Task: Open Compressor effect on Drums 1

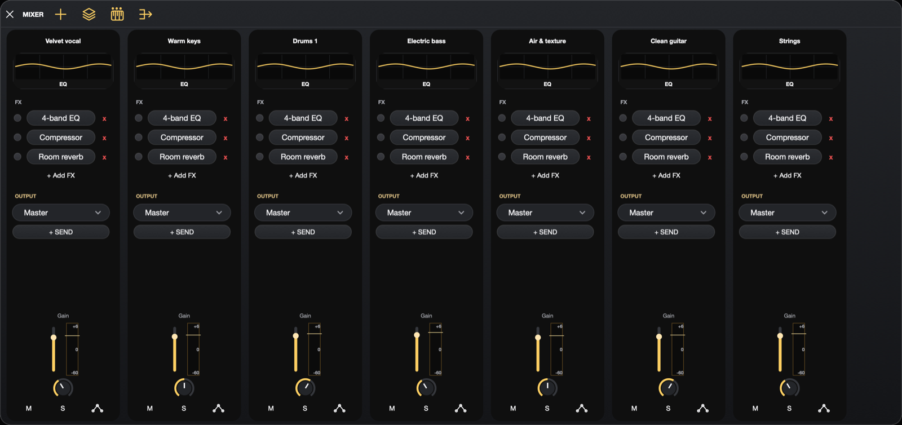Action: point(303,138)
